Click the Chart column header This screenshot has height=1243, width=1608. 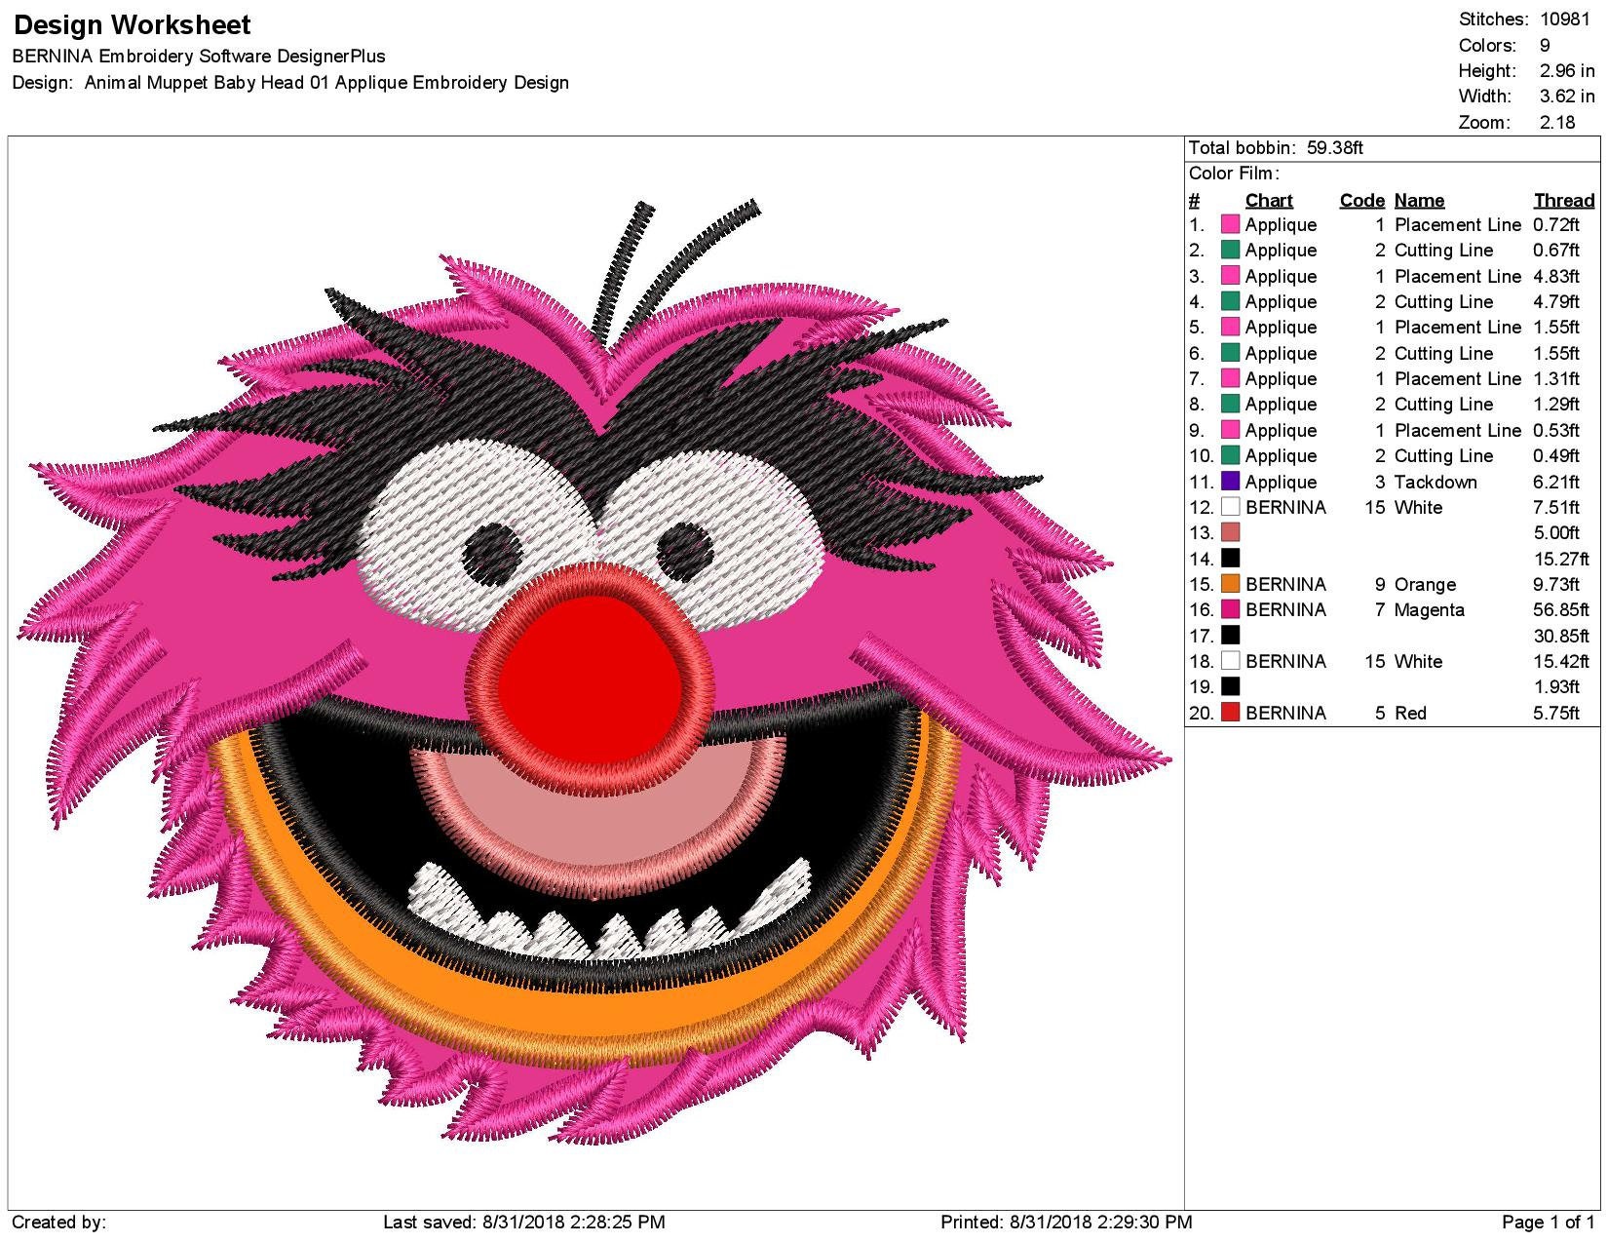coord(1269,200)
